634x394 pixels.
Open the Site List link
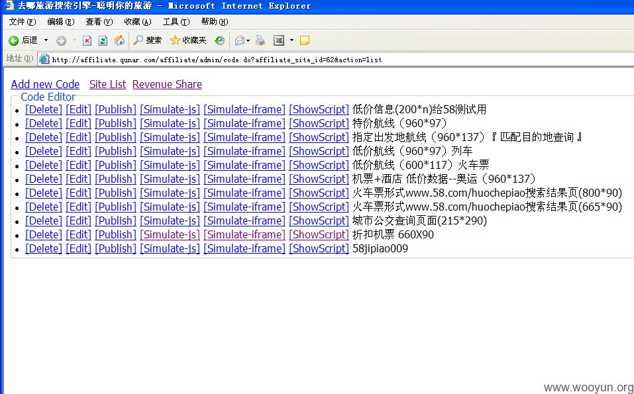(107, 84)
